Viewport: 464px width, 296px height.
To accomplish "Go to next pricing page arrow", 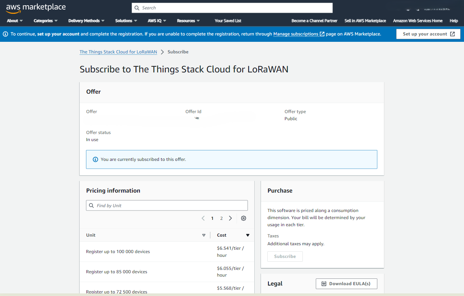I will [230, 218].
